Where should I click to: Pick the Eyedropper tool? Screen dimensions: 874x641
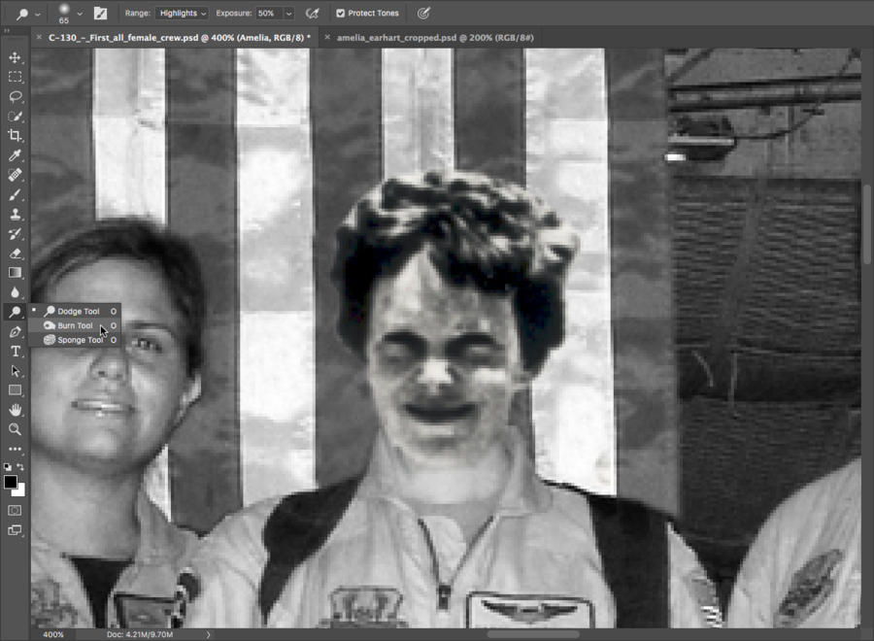tap(15, 155)
